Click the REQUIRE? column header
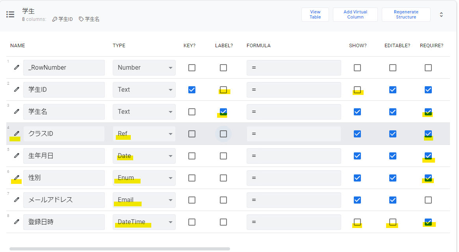Screen dimensions: 459x252 [431, 46]
